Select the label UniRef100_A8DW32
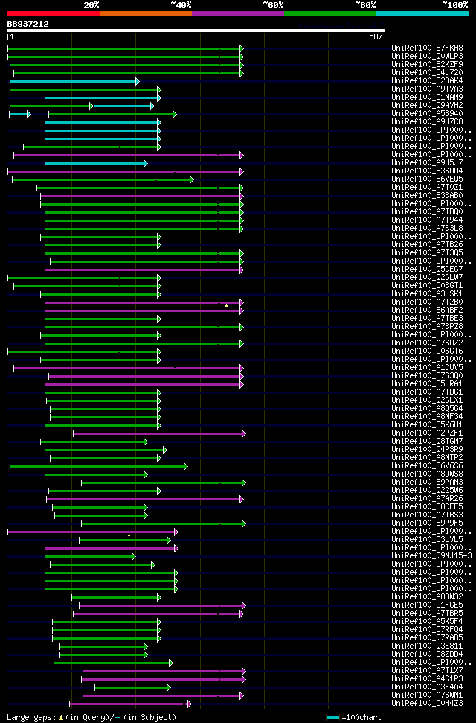 point(427,597)
